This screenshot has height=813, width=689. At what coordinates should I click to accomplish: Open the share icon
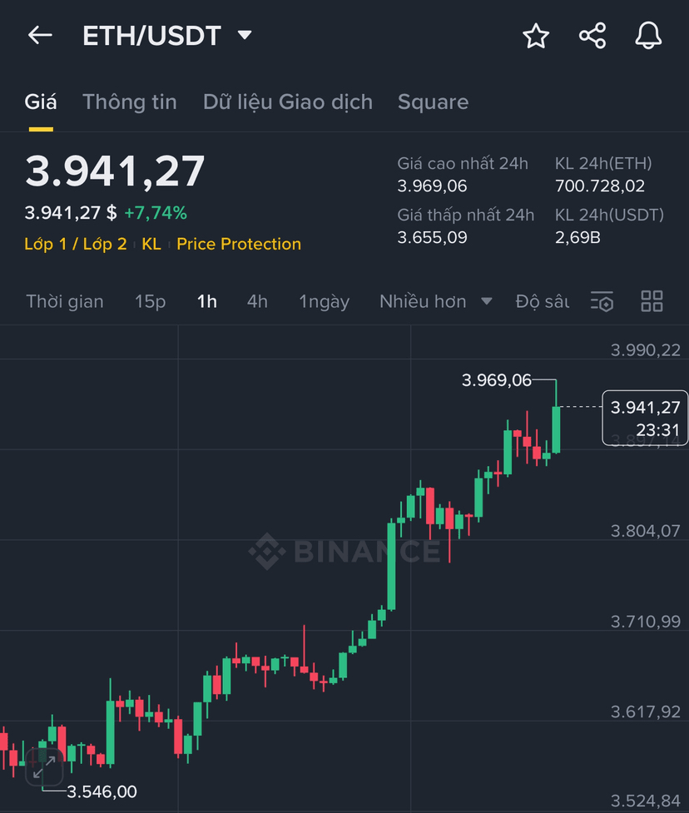tap(592, 36)
